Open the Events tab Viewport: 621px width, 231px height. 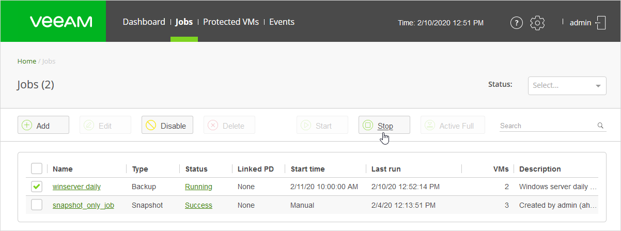click(282, 22)
